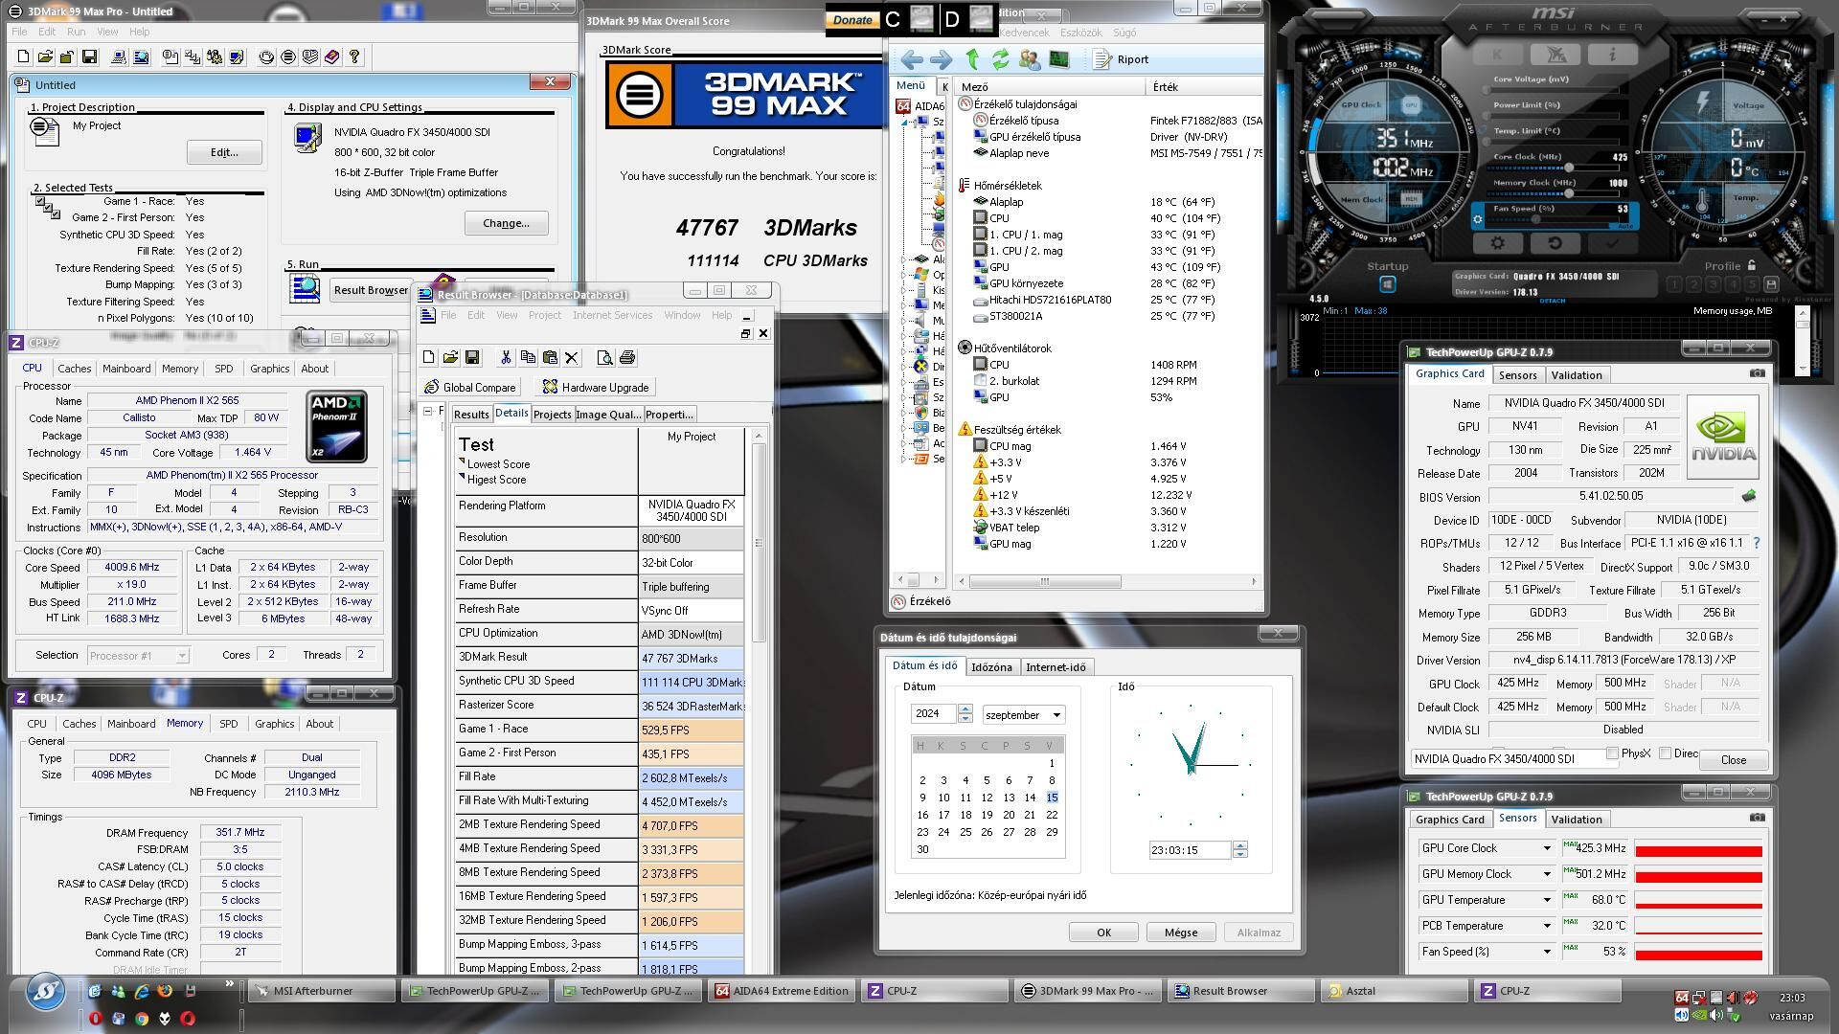Click Global Compare button
Image resolution: width=1839 pixels, height=1034 pixels.
[470, 388]
